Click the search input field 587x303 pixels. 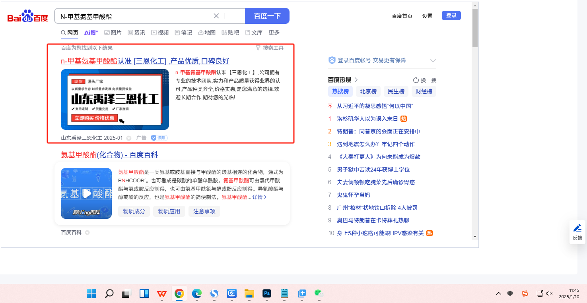pyautogui.click(x=135, y=16)
